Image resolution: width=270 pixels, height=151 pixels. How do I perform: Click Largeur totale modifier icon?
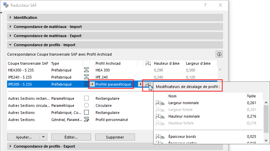pyautogui.click(x=160, y=110)
